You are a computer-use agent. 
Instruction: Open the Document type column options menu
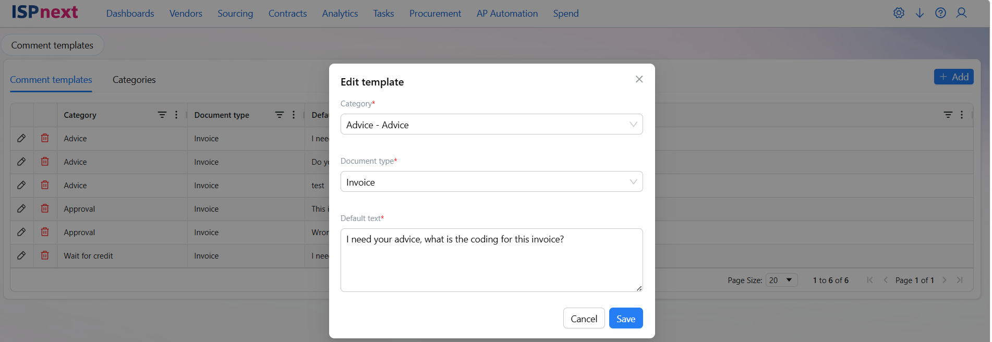[294, 115]
